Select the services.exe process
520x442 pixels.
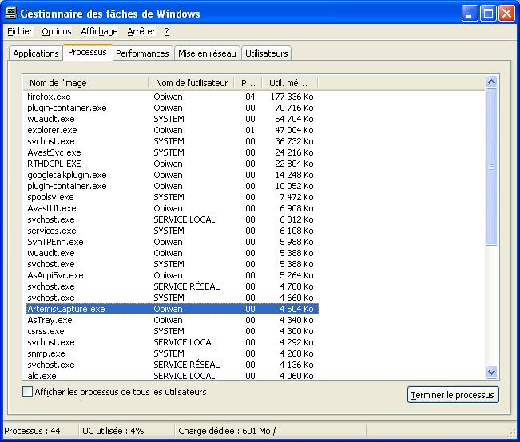tap(173, 231)
